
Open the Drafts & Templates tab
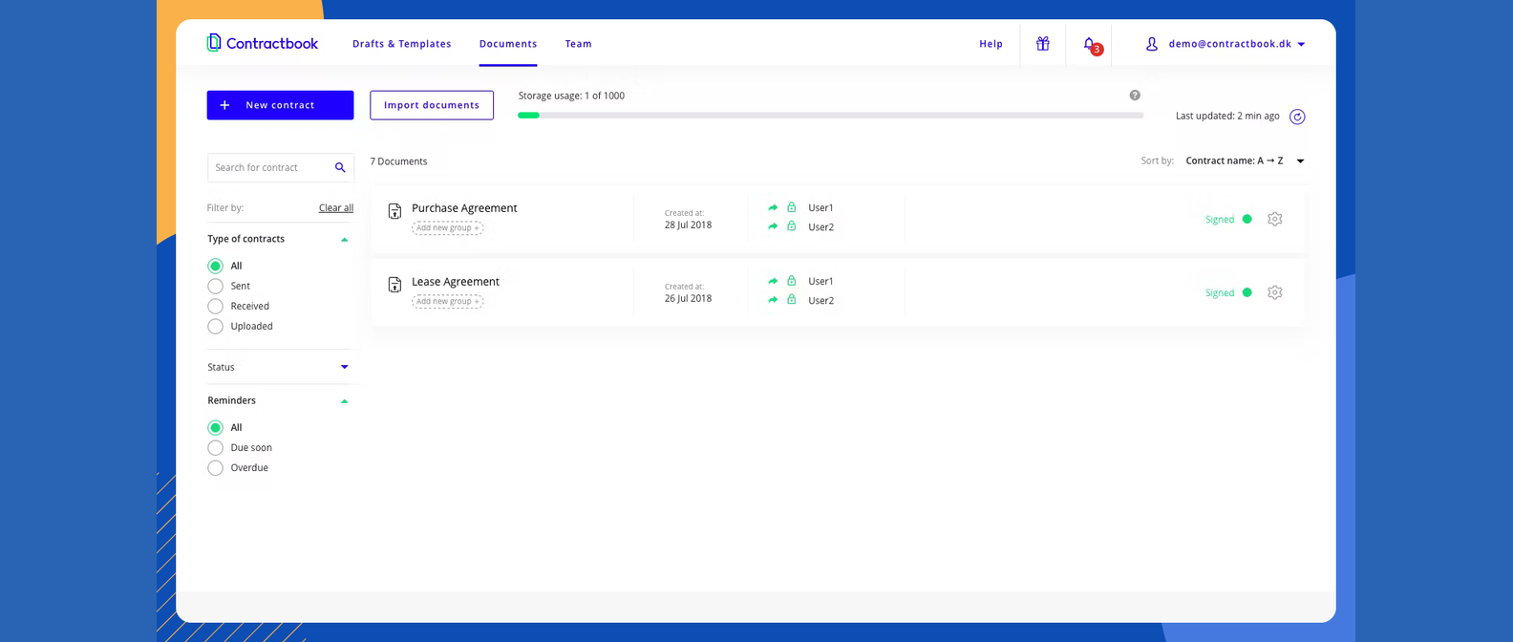[x=401, y=44]
